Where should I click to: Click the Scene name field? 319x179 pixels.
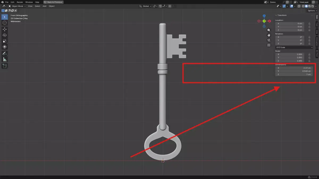[275, 2]
